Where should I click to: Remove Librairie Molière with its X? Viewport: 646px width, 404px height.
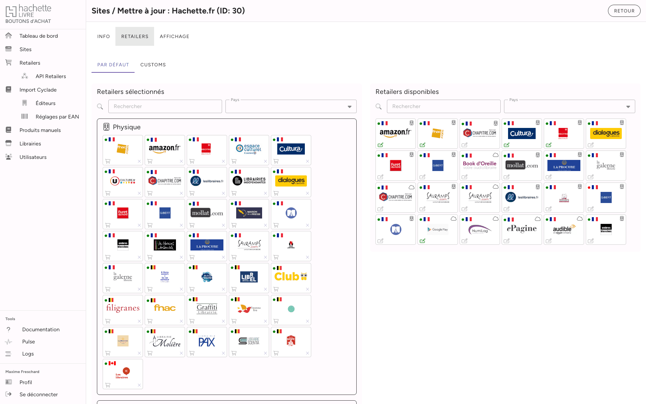181,353
